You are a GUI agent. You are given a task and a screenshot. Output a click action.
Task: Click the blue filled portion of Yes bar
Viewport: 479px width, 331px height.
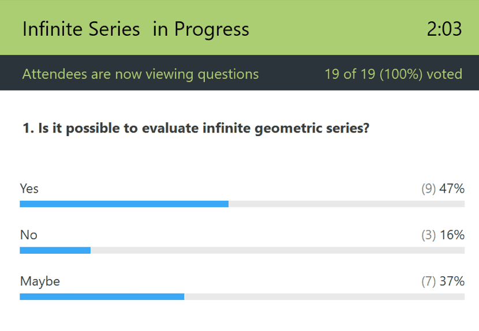124,204
